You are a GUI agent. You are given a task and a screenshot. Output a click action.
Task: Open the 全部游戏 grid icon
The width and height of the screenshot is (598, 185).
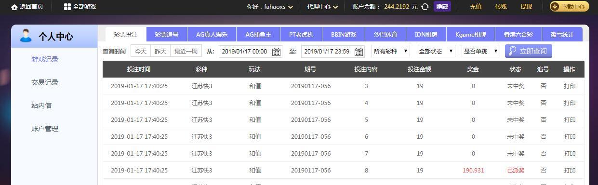click(x=67, y=7)
